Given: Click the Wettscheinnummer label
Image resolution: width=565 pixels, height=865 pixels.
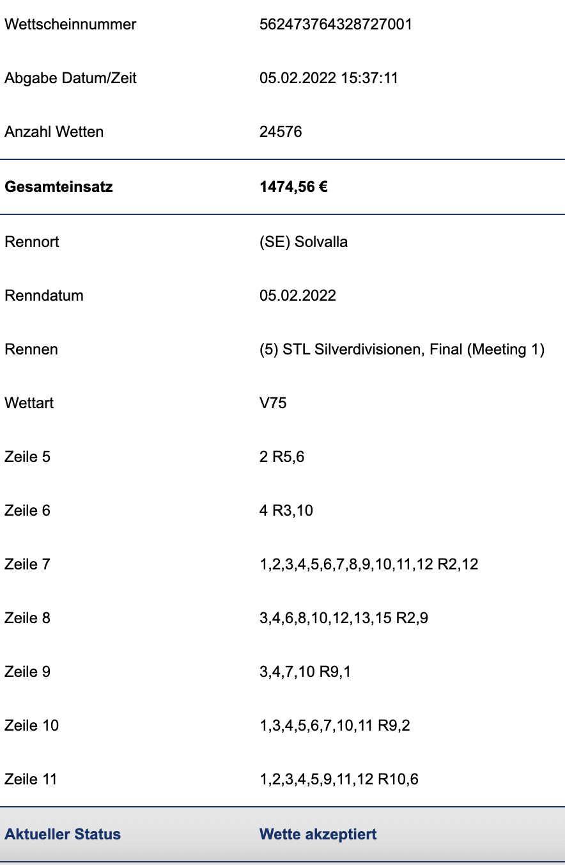Looking at the screenshot, I should pos(70,24).
